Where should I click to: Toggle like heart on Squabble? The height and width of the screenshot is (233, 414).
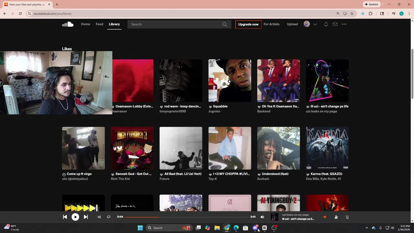(210, 106)
